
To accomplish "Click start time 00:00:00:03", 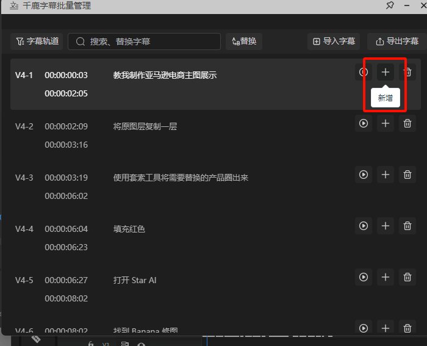I will point(66,75).
